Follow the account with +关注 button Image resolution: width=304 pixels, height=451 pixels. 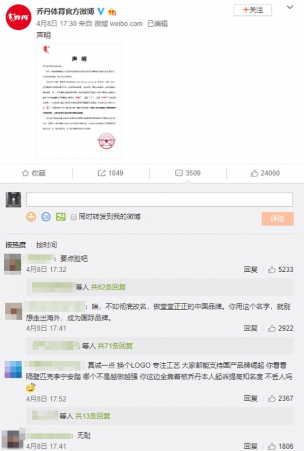pos(253,10)
